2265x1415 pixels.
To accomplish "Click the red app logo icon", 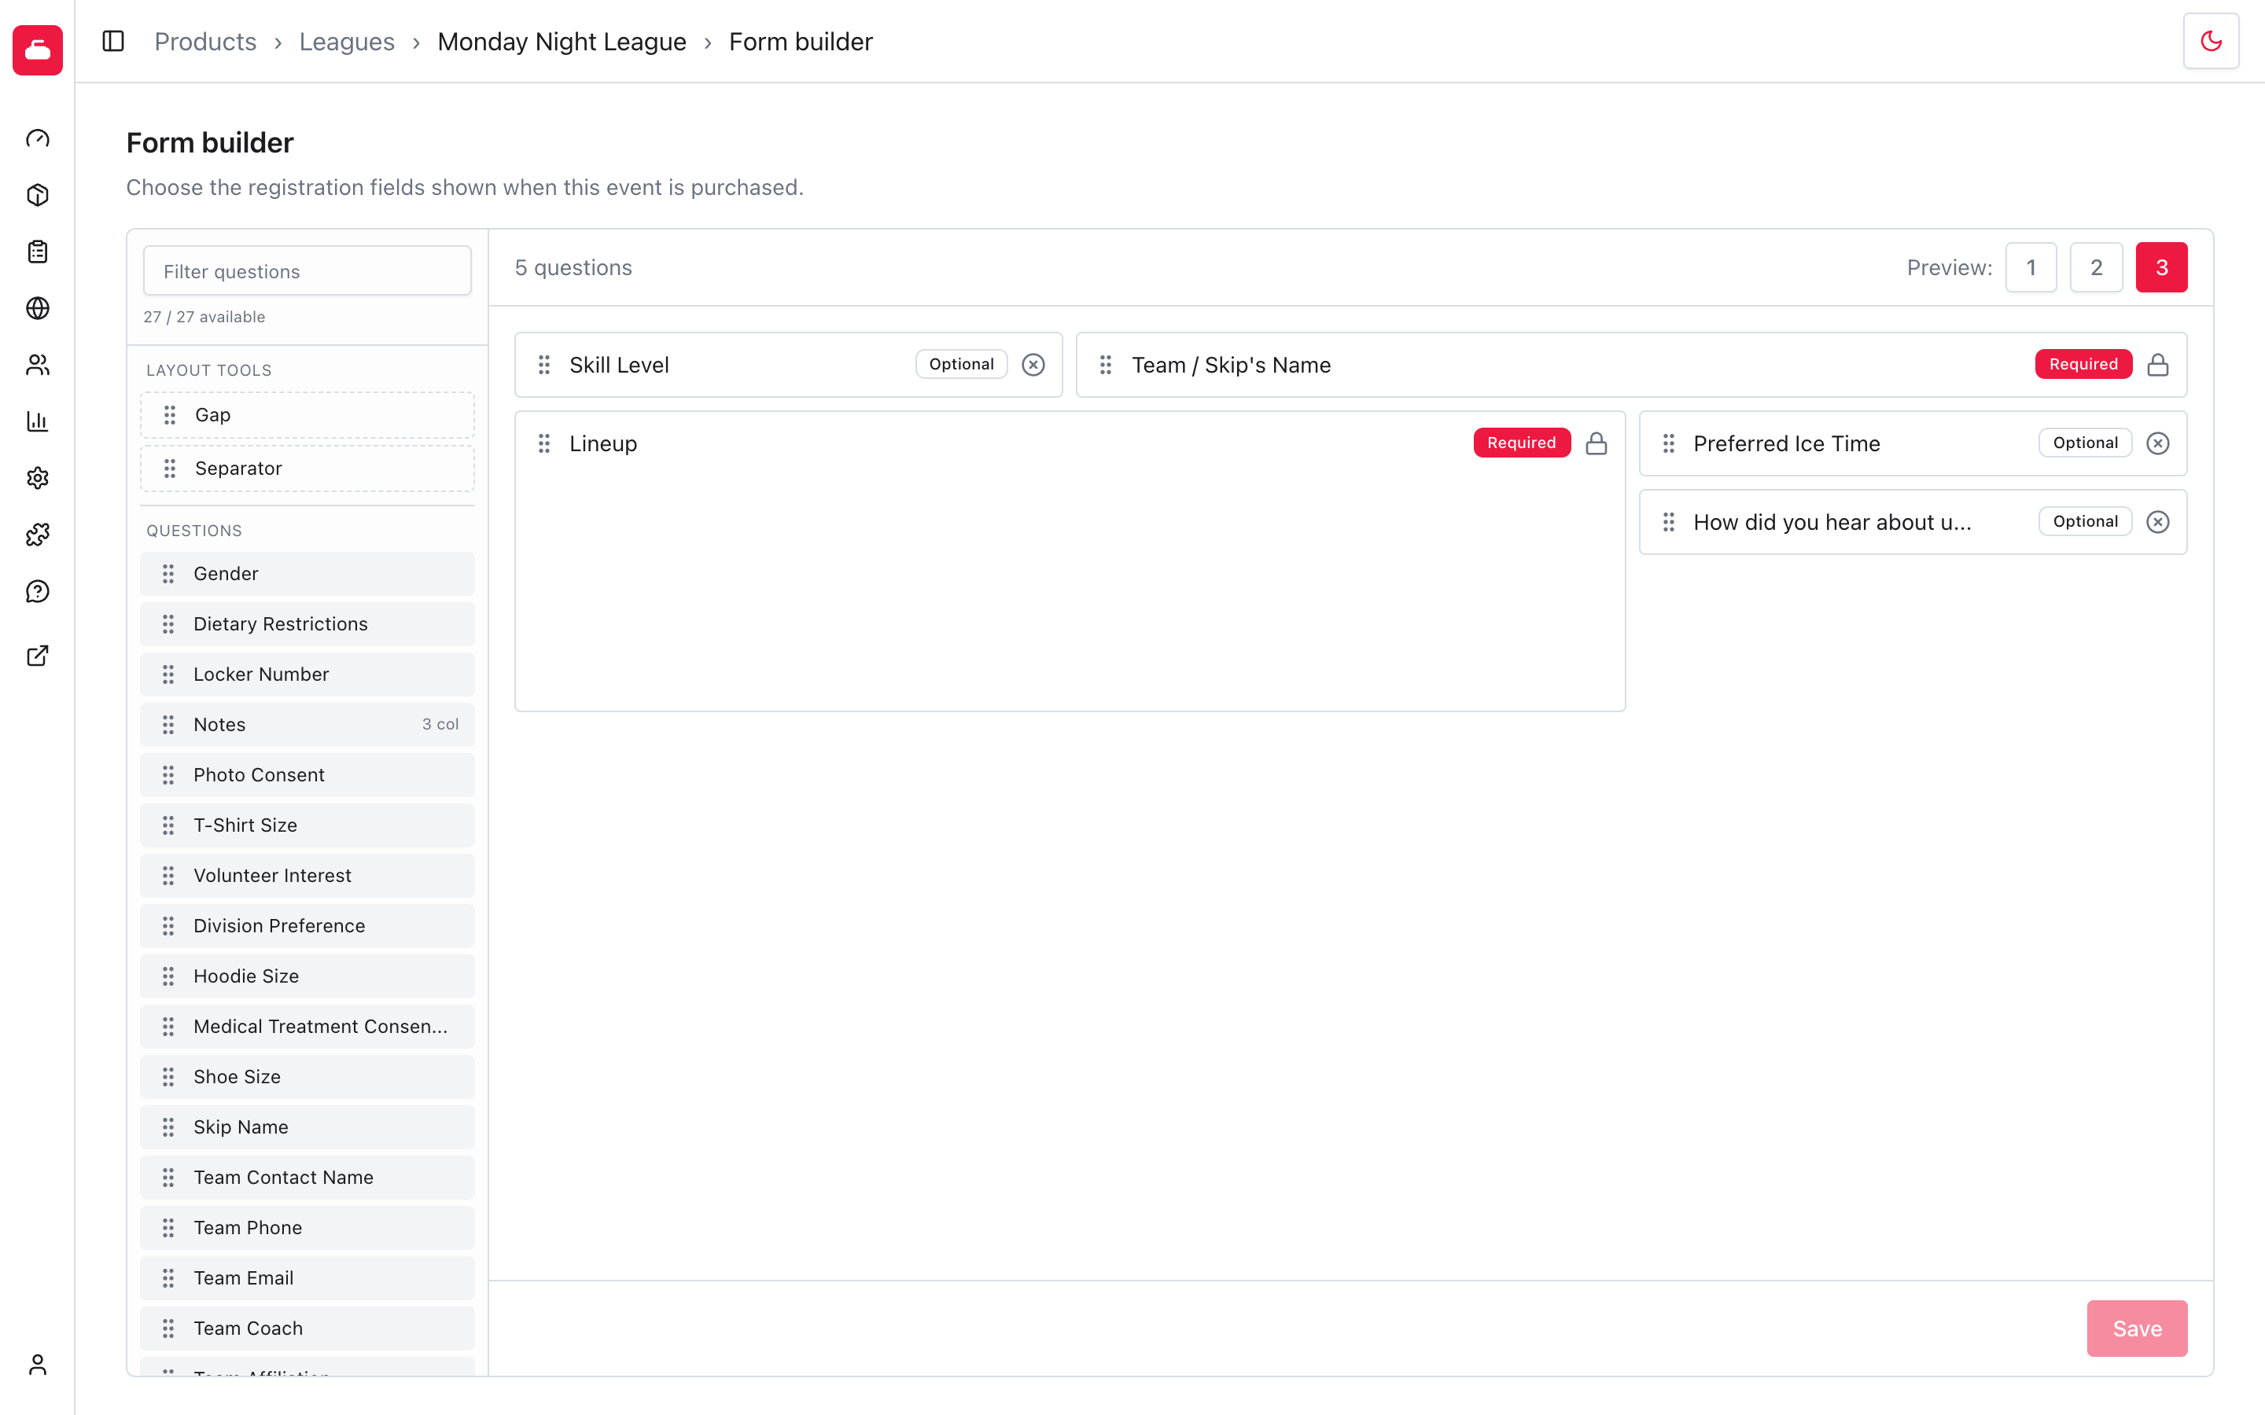I will coord(38,50).
